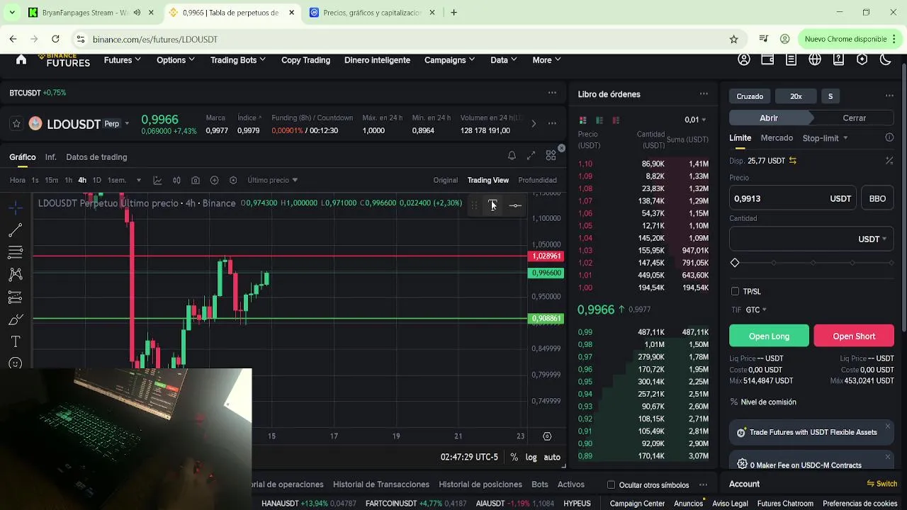907x510 pixels.
Task: Expand chart to fullscreen icon
Action: 531,156
